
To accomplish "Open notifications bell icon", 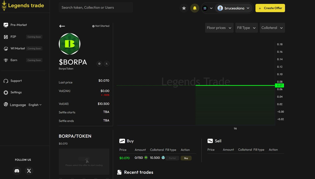I will 195,8.
